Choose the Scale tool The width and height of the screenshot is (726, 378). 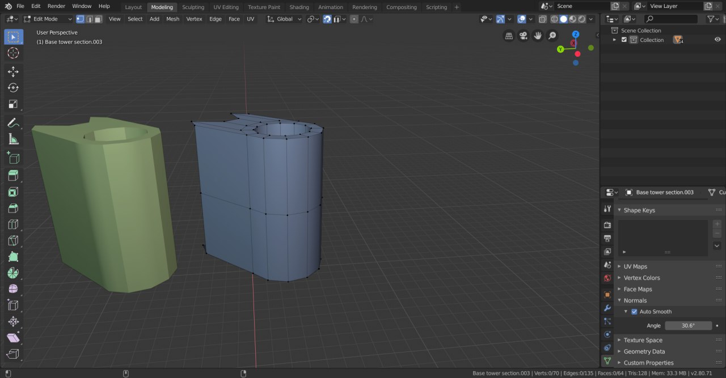(14, 104)
